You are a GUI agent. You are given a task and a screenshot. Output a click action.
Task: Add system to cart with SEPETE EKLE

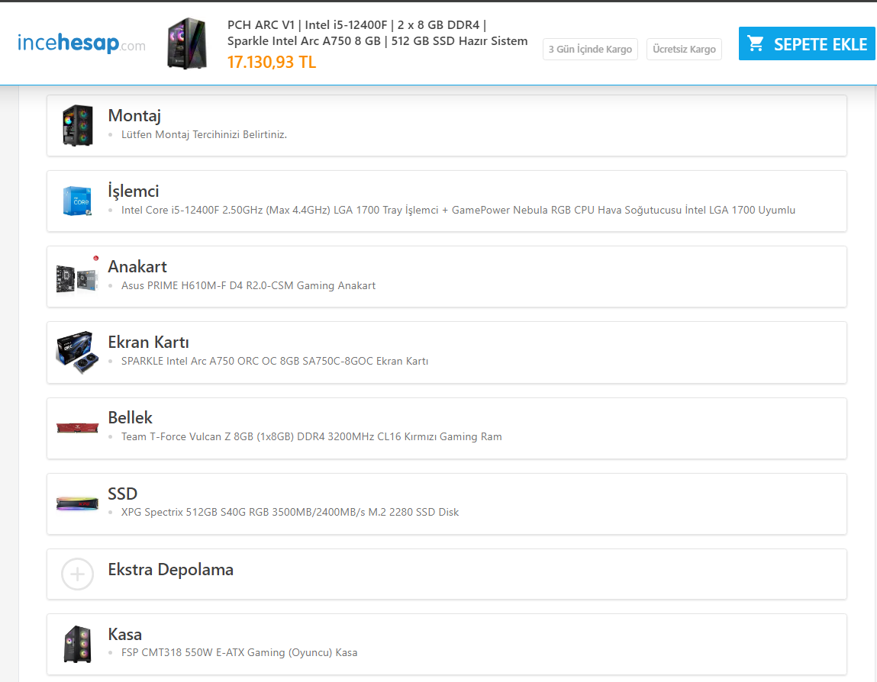pos(807,43)
